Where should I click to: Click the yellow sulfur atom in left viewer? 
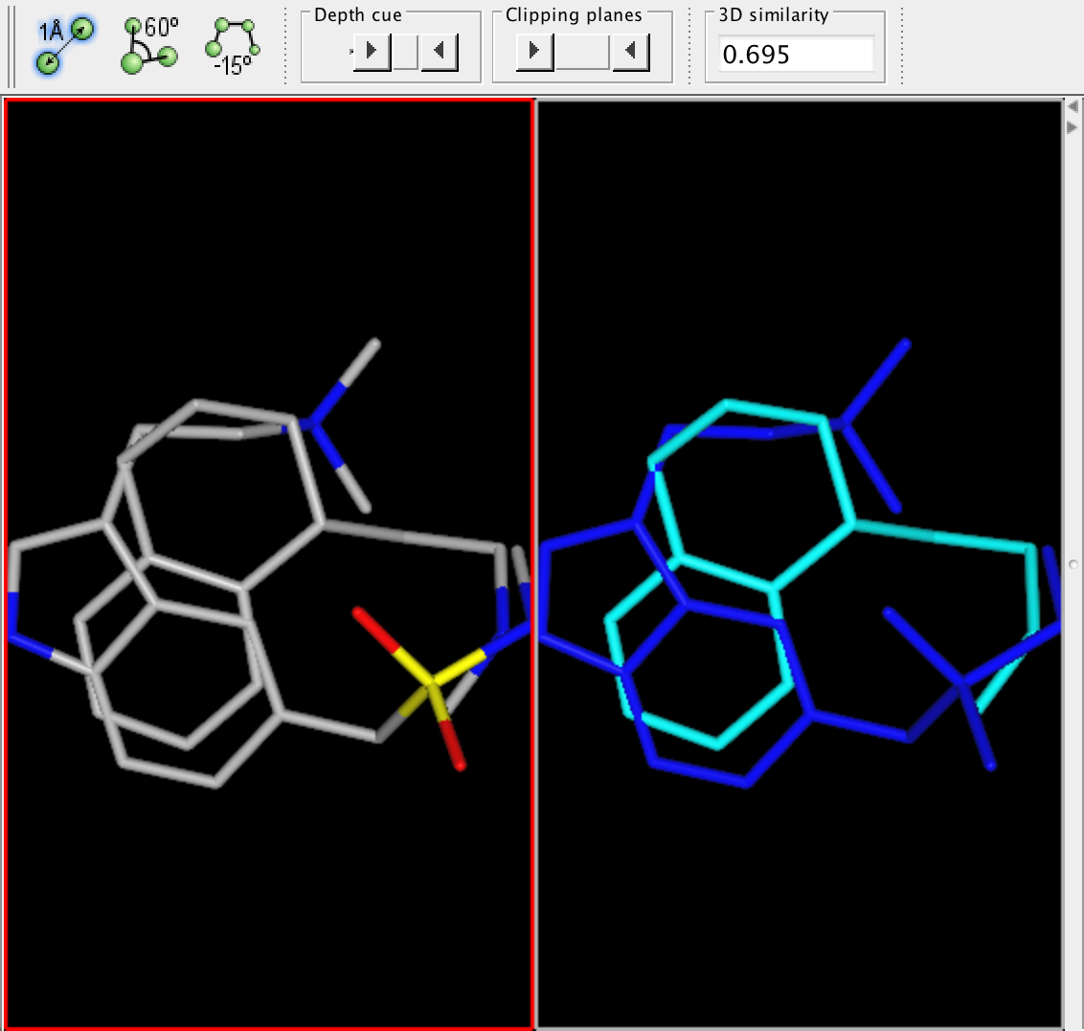pos(432,683)
